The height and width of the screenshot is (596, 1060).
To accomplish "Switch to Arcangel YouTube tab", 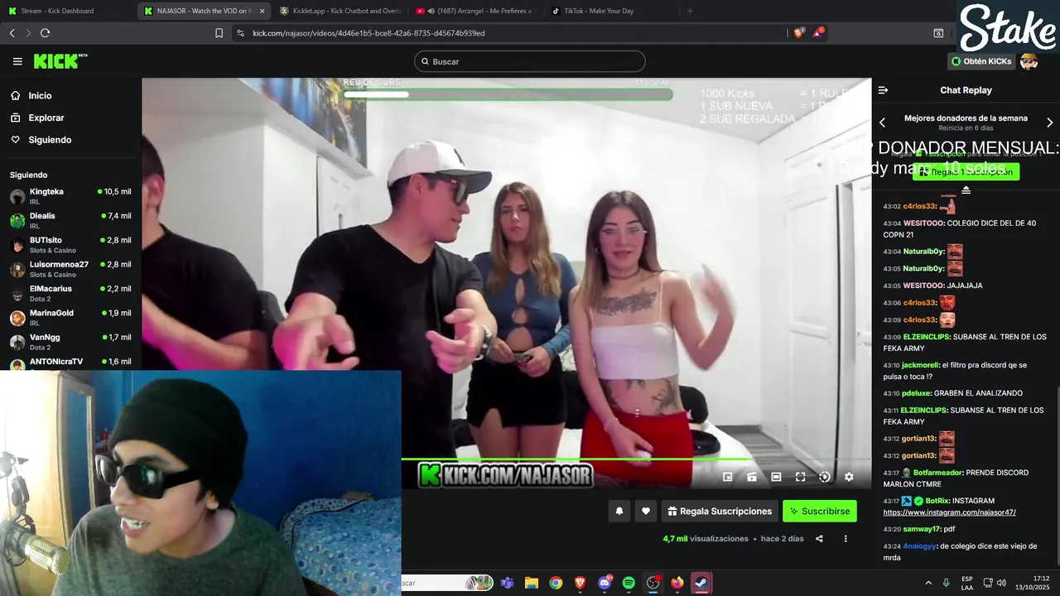I will pos(475,11).
